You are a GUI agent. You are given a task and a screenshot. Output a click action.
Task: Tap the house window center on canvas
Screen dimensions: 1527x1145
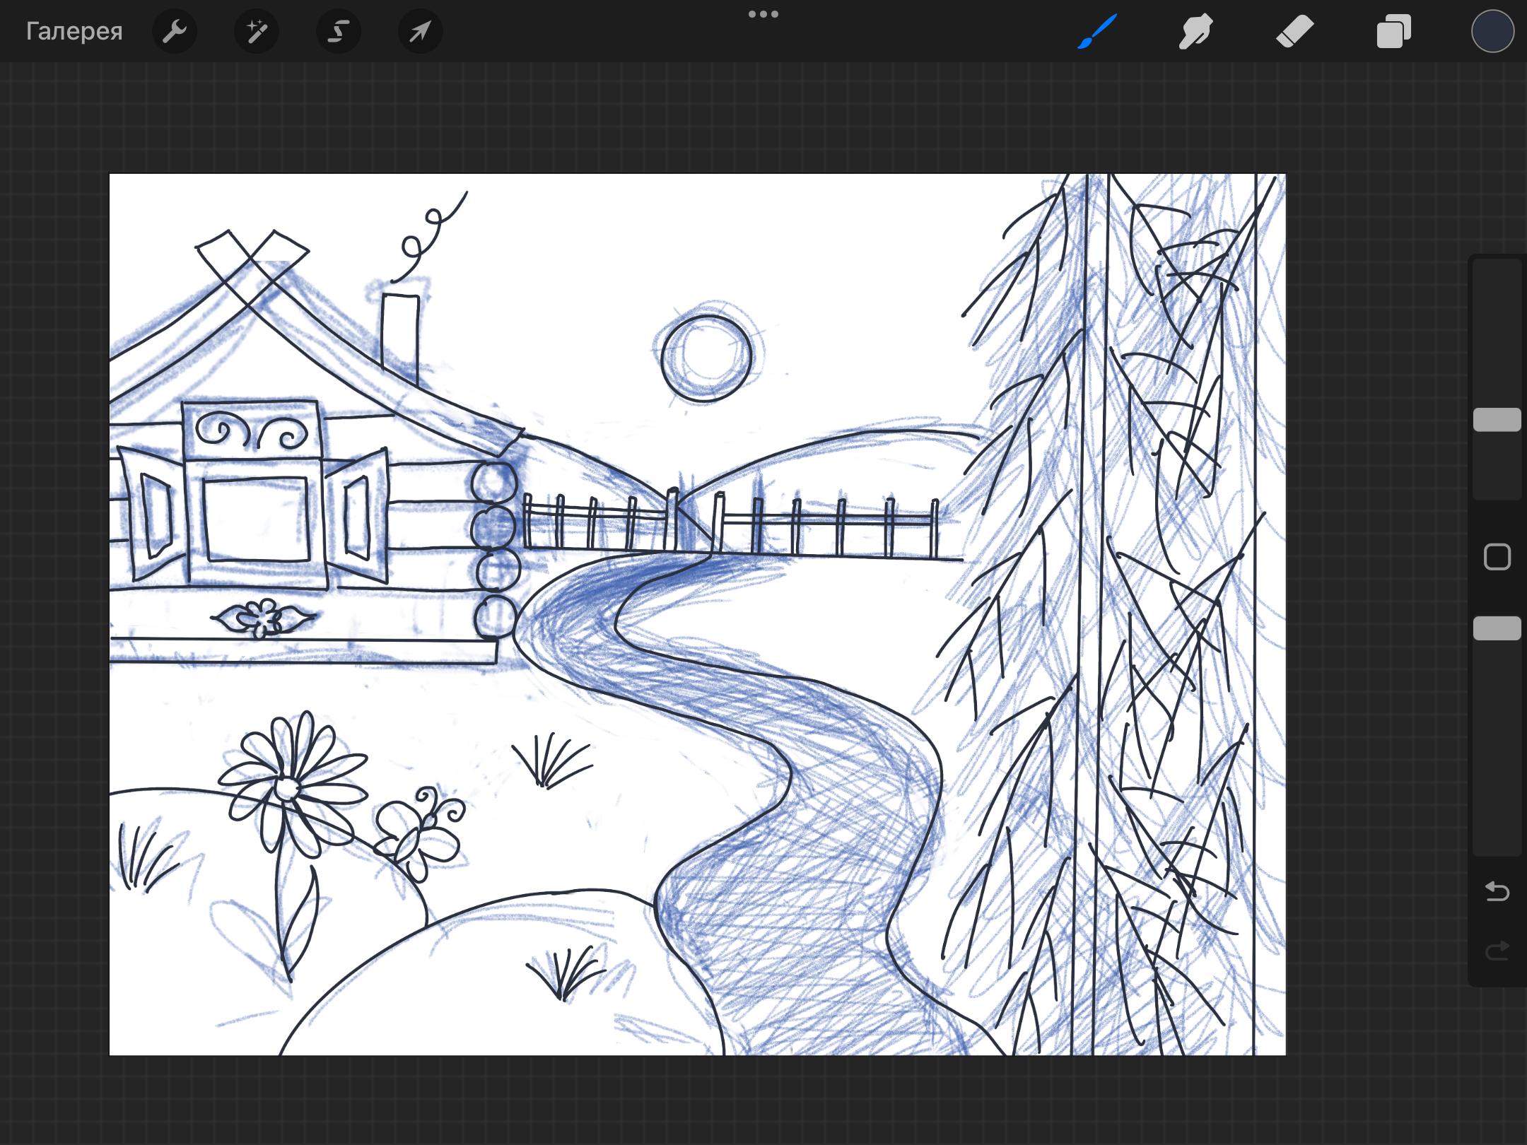(x=257, y=519)
